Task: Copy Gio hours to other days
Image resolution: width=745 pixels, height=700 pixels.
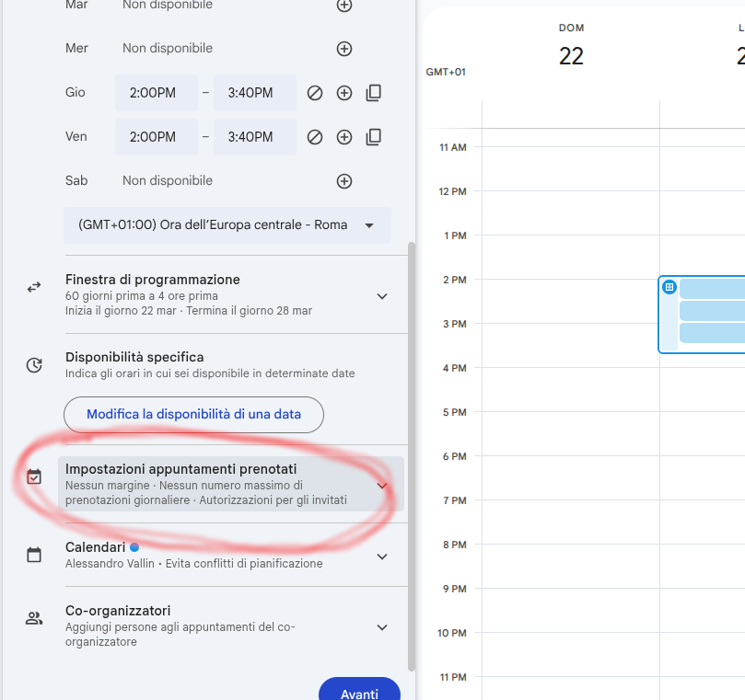Action: coord(374,93)
